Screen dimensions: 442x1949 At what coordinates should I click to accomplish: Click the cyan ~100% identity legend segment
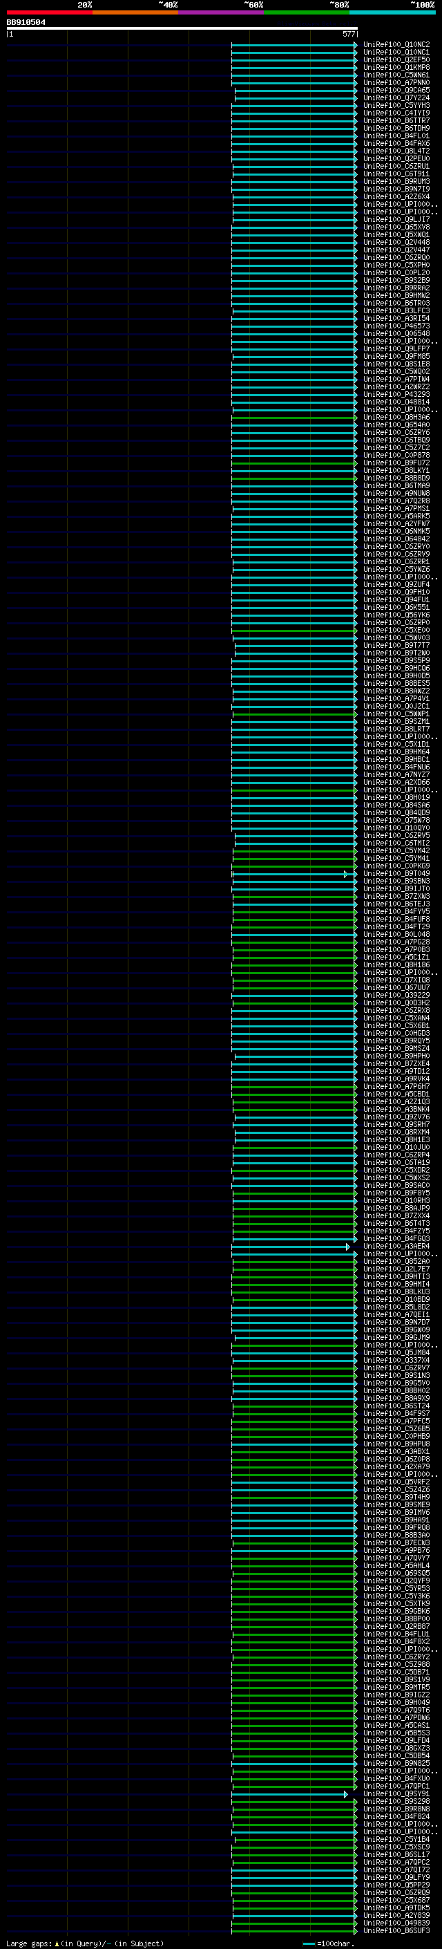coord(392,12)
